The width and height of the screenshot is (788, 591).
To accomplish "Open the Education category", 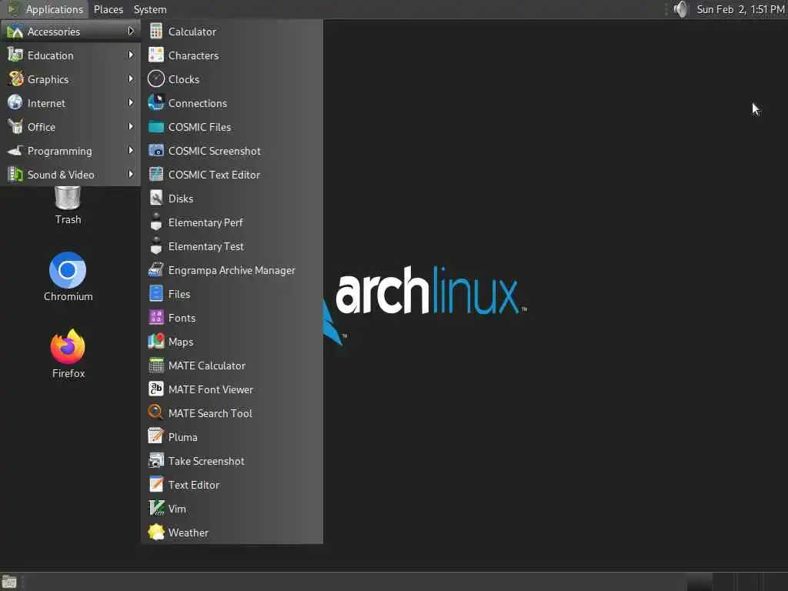I will [70, 55].
